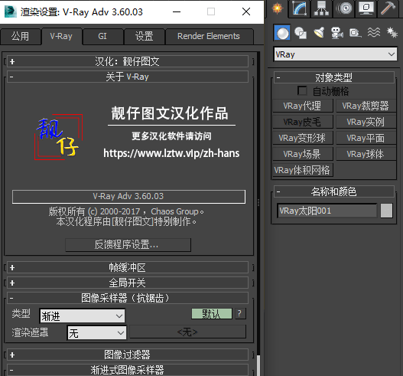This screenshot has height=376, width=403.
Task: Switch to the Render Elements tab
Action: tap(209, 36)
